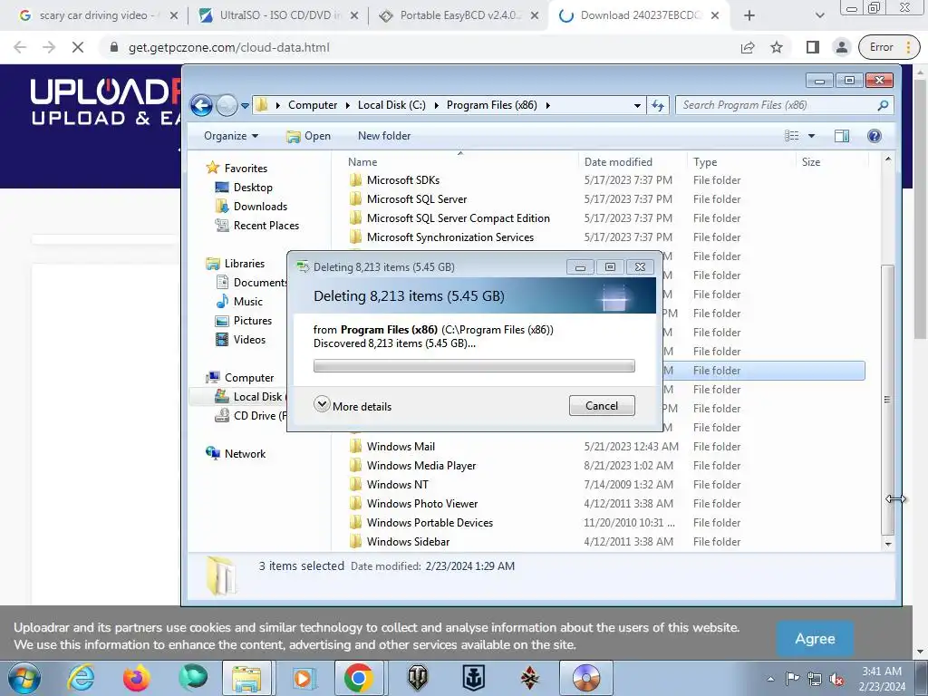The width and height of the screenshot is (928, 696).
Task: Click the deletion progress bar
Action: pyautogui.click(x=474, y=366)
